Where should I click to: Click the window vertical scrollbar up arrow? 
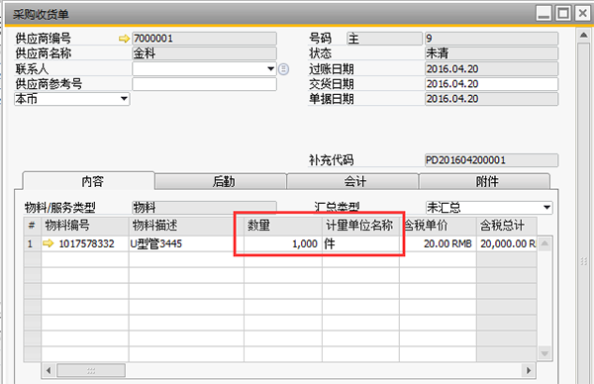pos(584,36)
